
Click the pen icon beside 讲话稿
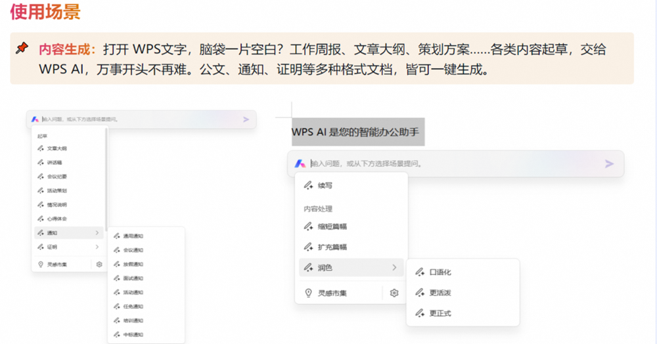click(41, 162)
